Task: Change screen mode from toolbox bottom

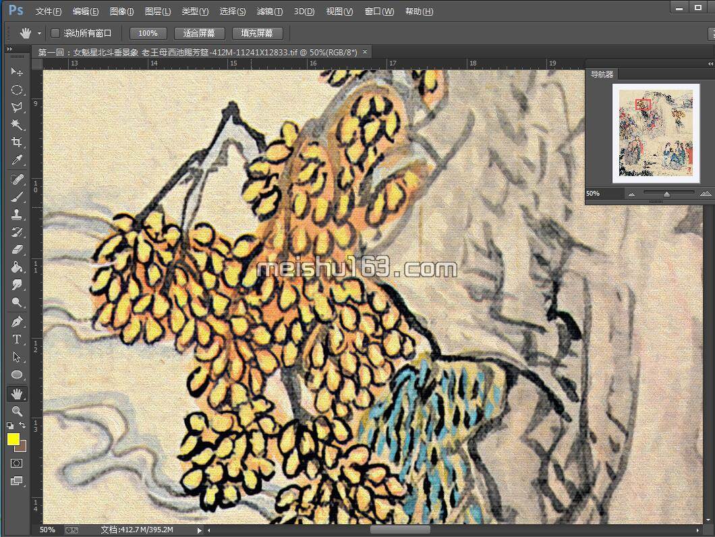Action: (x=17, y=480)
